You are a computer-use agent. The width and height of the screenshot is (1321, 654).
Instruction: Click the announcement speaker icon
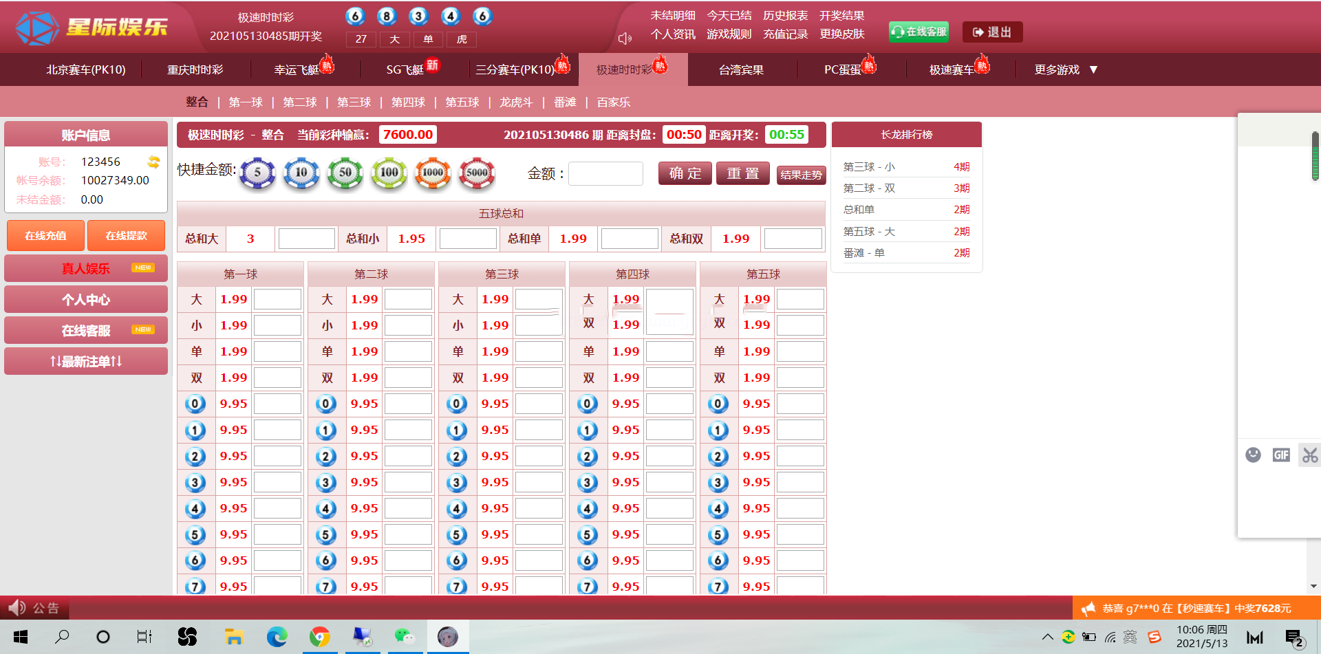(x=17, y=608)
